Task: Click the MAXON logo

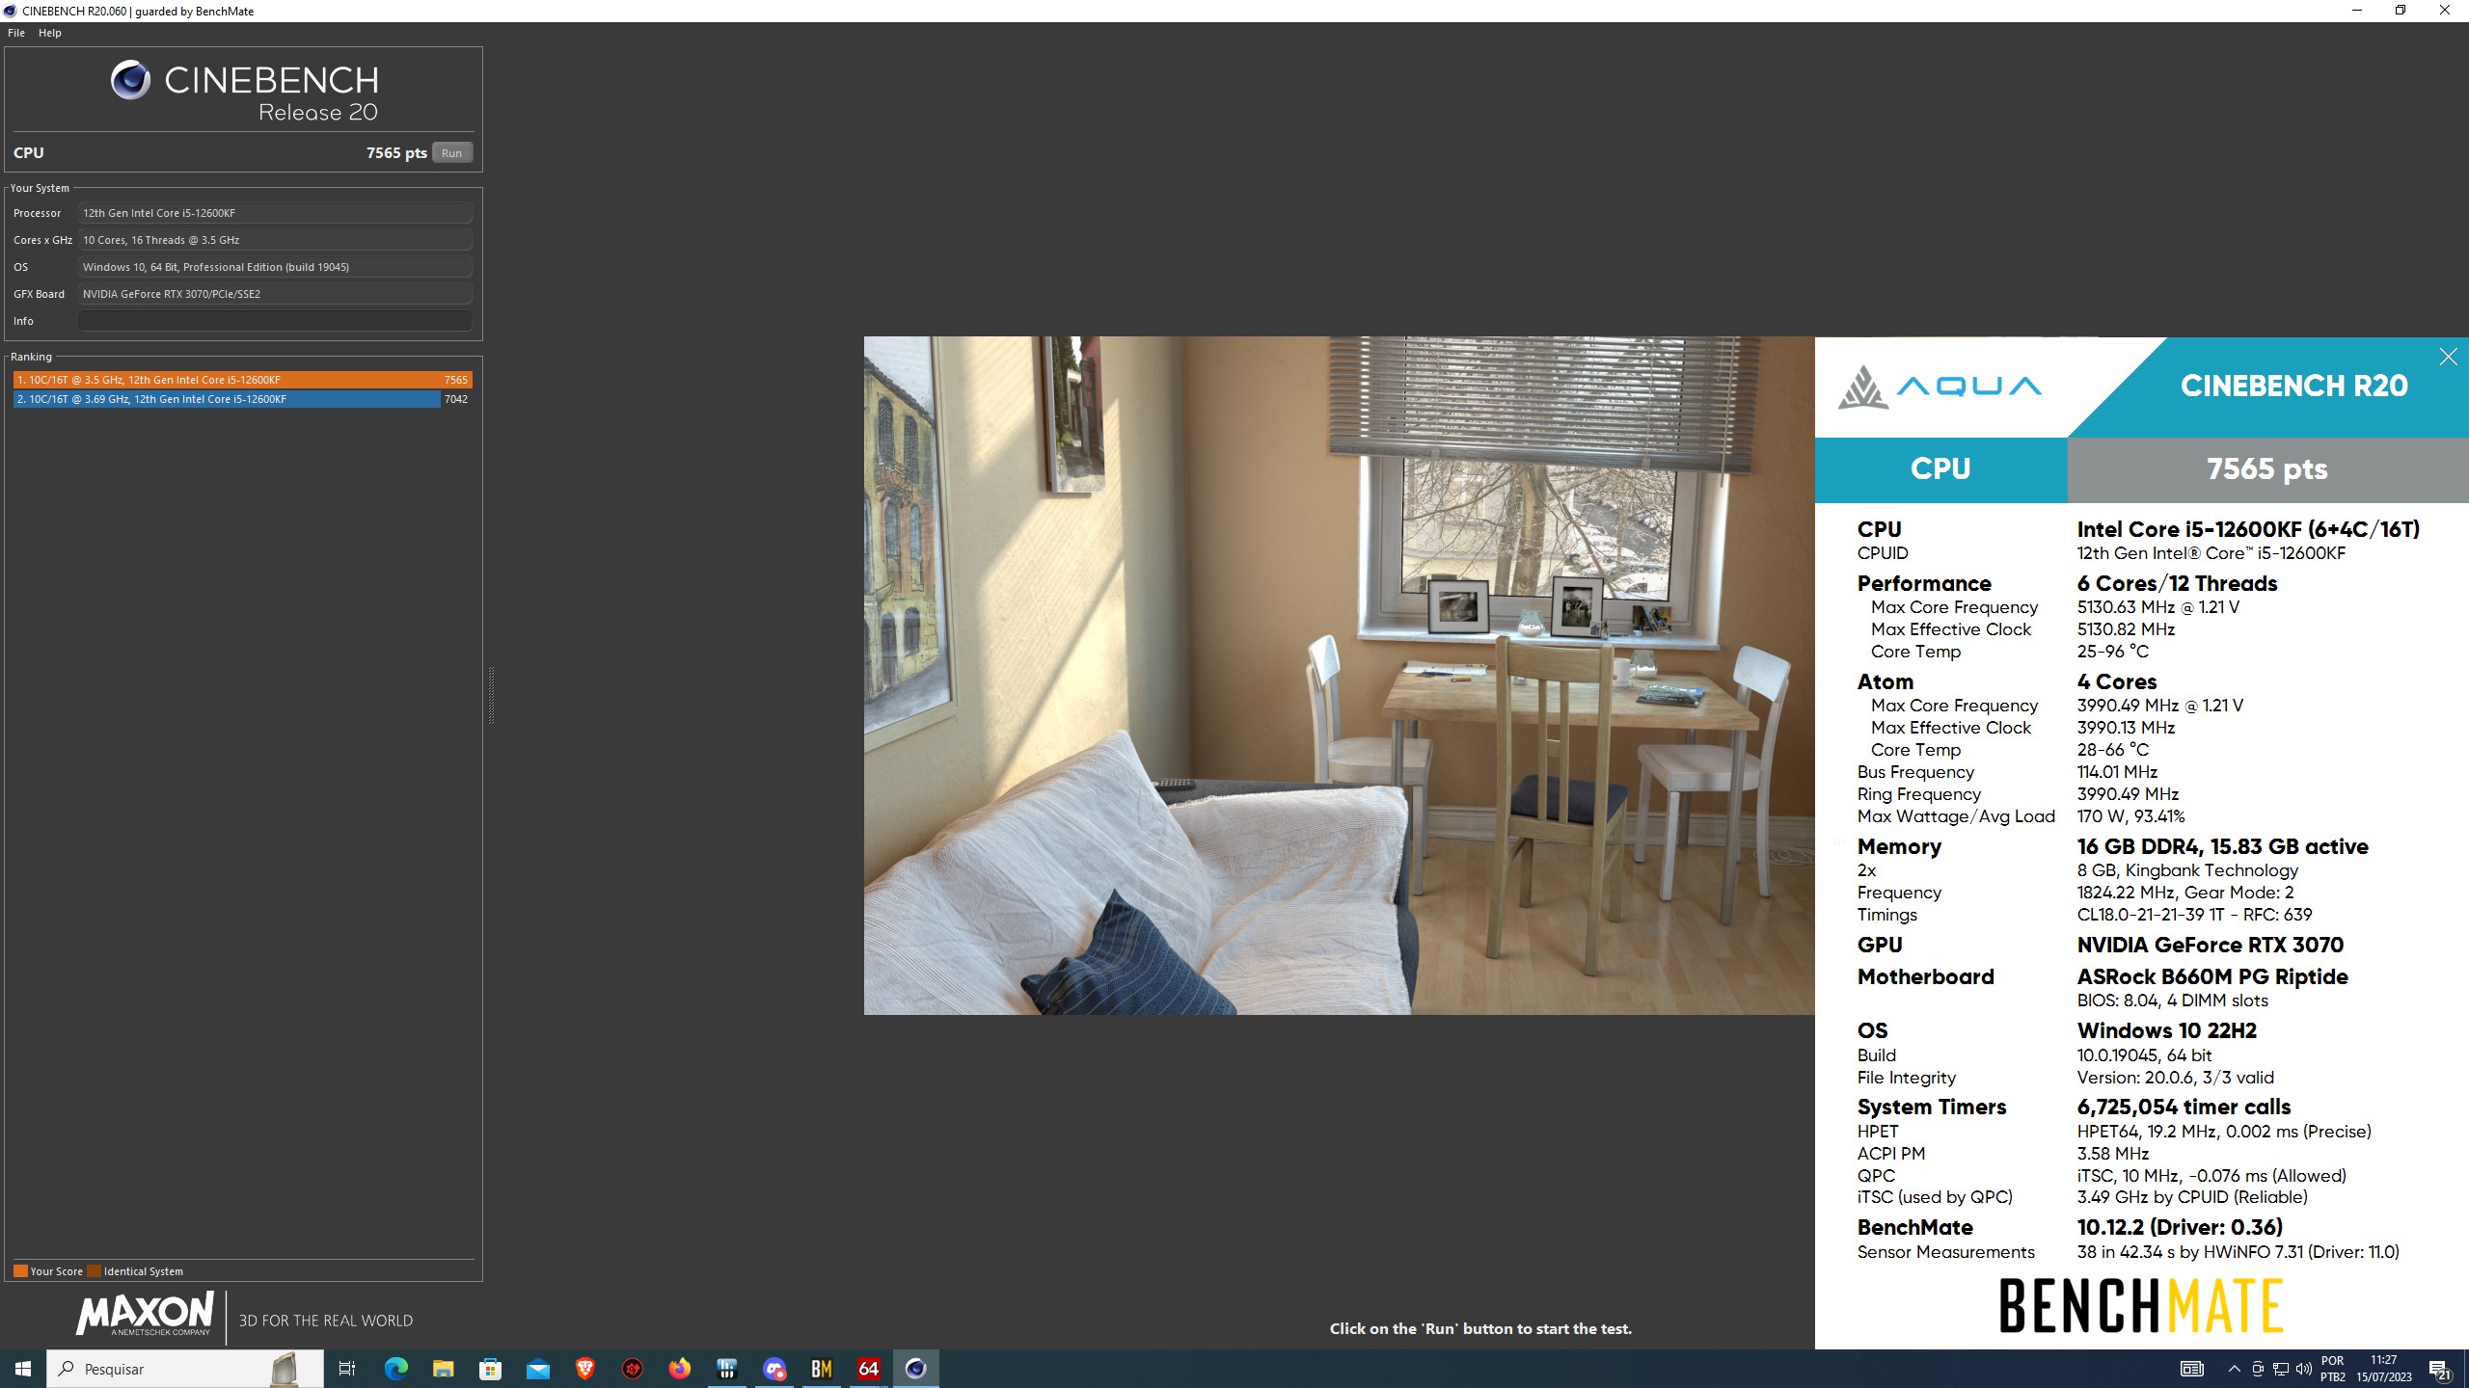Action: [x=145, y=1315]
